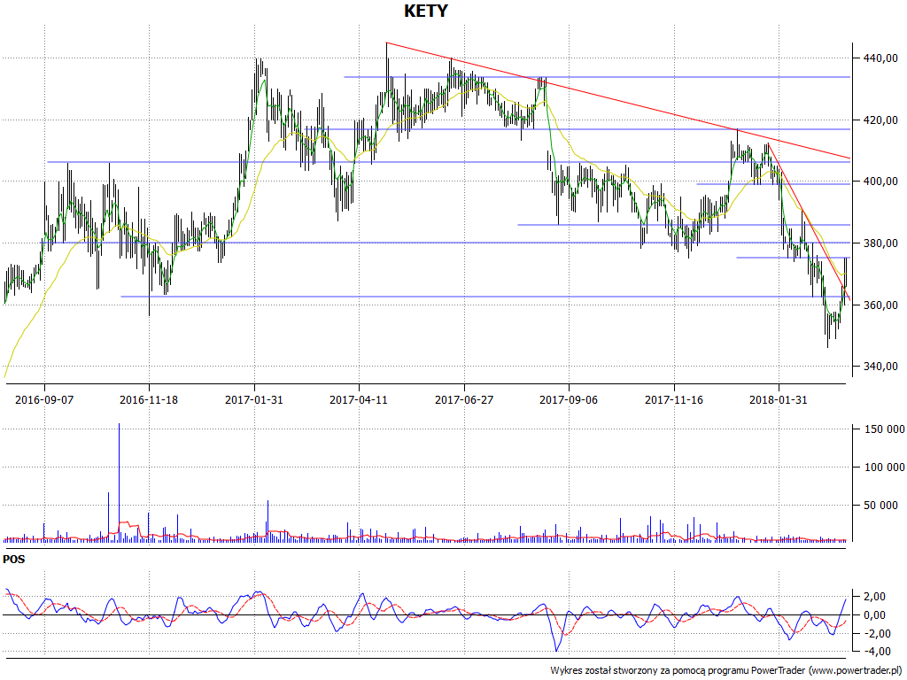This screenshot has width=907, height=680.
Task: Click the deepest trough of blue POS line
Action: tap(556, 651)
